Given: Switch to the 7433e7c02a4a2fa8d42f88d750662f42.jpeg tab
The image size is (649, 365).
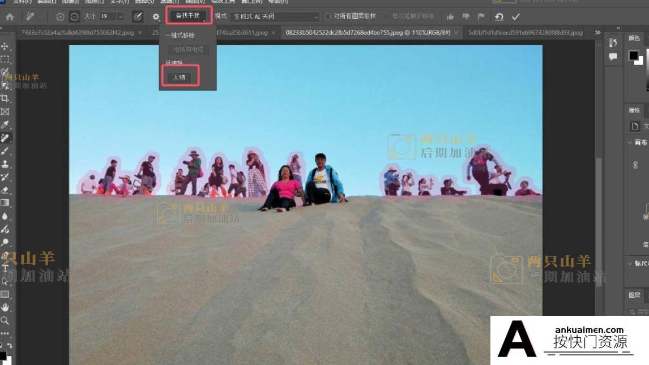Looking at the screenshot, I should [78, 32].
